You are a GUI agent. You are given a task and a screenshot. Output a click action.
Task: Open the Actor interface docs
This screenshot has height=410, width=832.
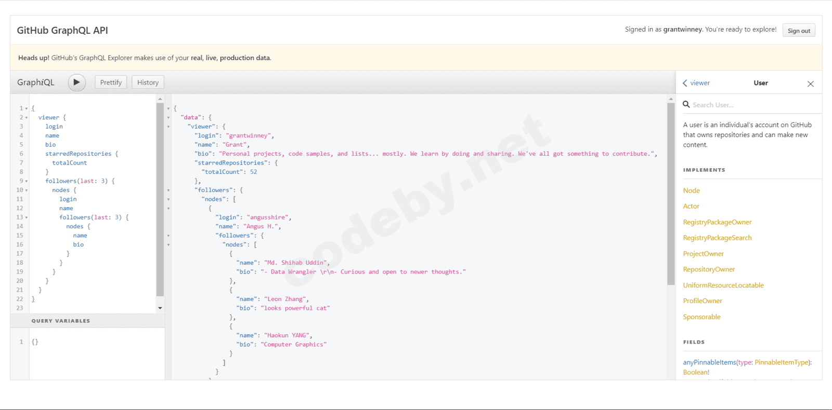tap(691, 206)
